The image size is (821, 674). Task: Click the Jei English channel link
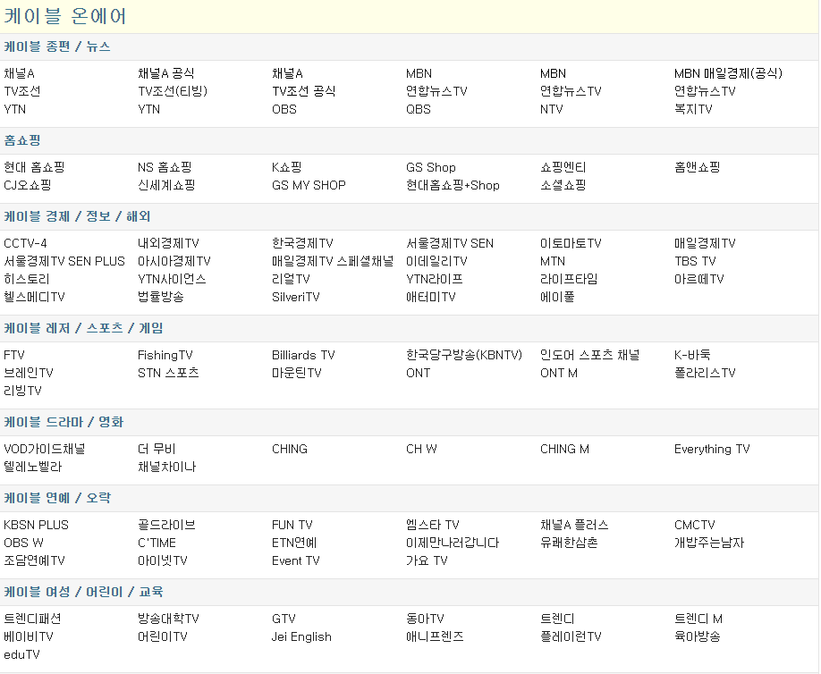click(301, 636)
